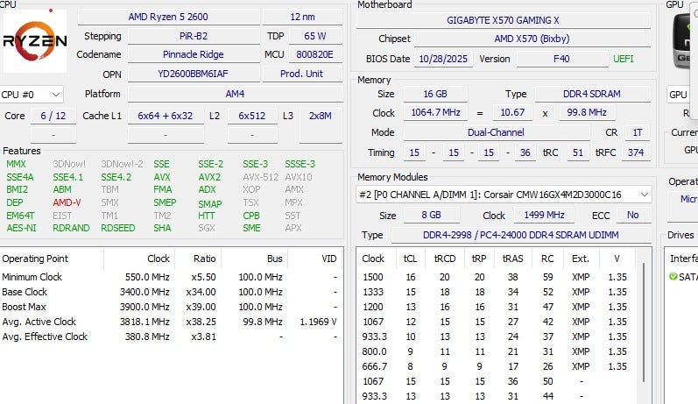Click the Pinnacle Ridge codename field
Viewport: 698px width, 404px height.
194,54
